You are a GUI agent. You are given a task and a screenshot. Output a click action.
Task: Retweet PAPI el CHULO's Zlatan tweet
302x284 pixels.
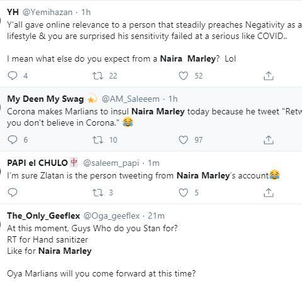98,193
